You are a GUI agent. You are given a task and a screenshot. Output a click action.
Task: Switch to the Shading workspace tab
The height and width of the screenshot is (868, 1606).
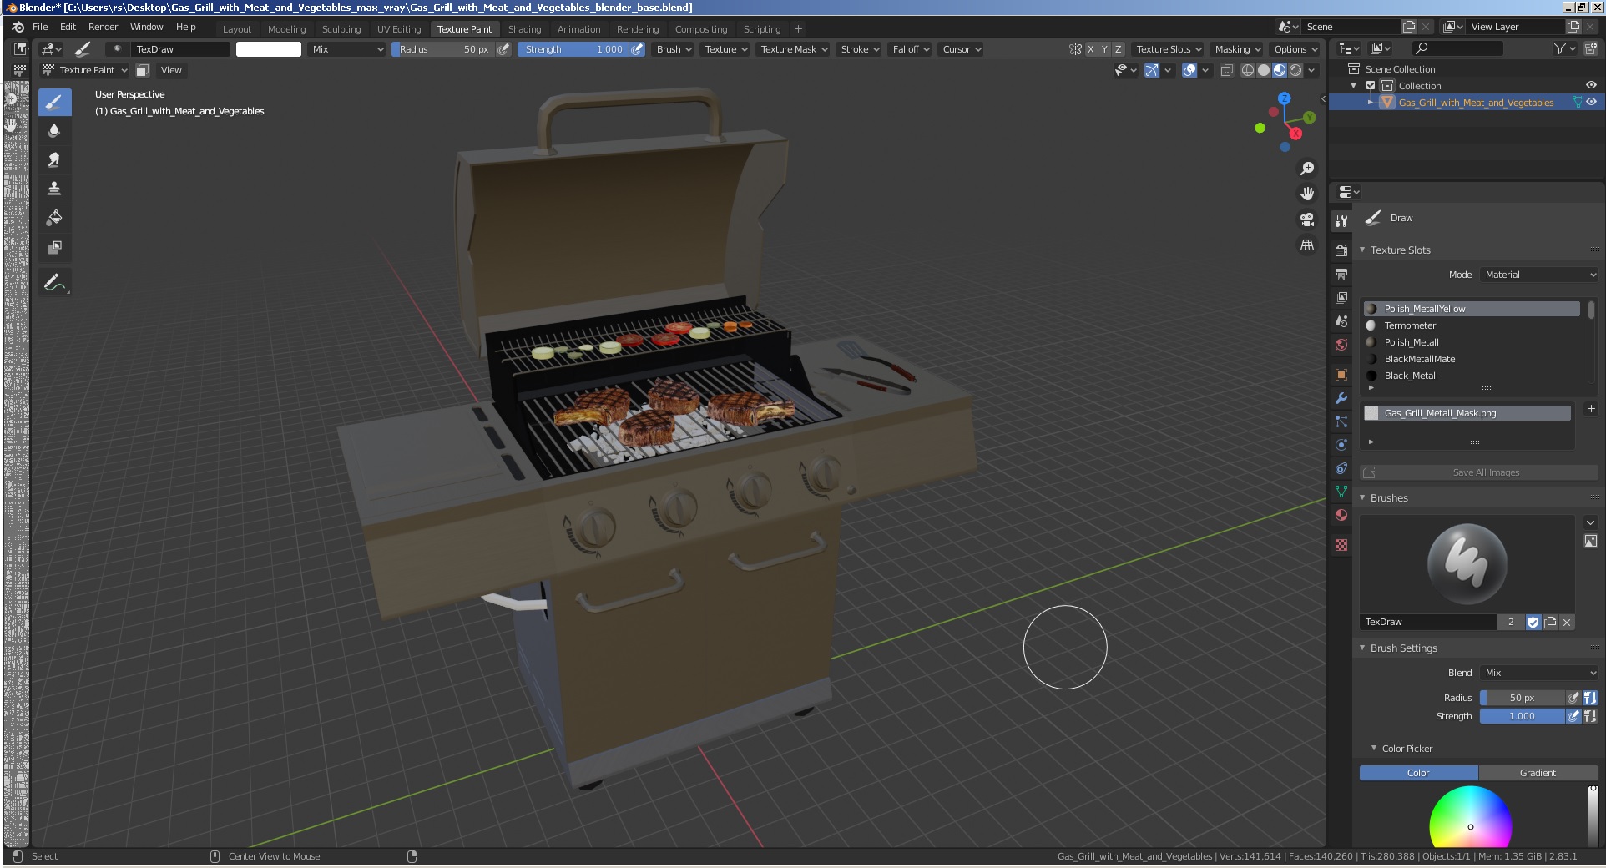coord(524,29)
